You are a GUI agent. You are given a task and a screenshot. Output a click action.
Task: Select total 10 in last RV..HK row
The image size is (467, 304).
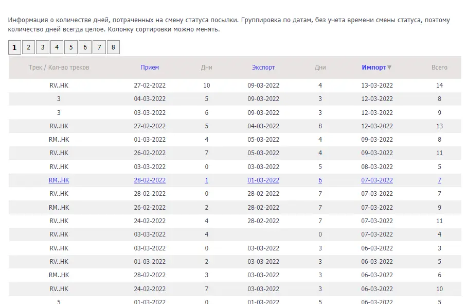[440, 289]
